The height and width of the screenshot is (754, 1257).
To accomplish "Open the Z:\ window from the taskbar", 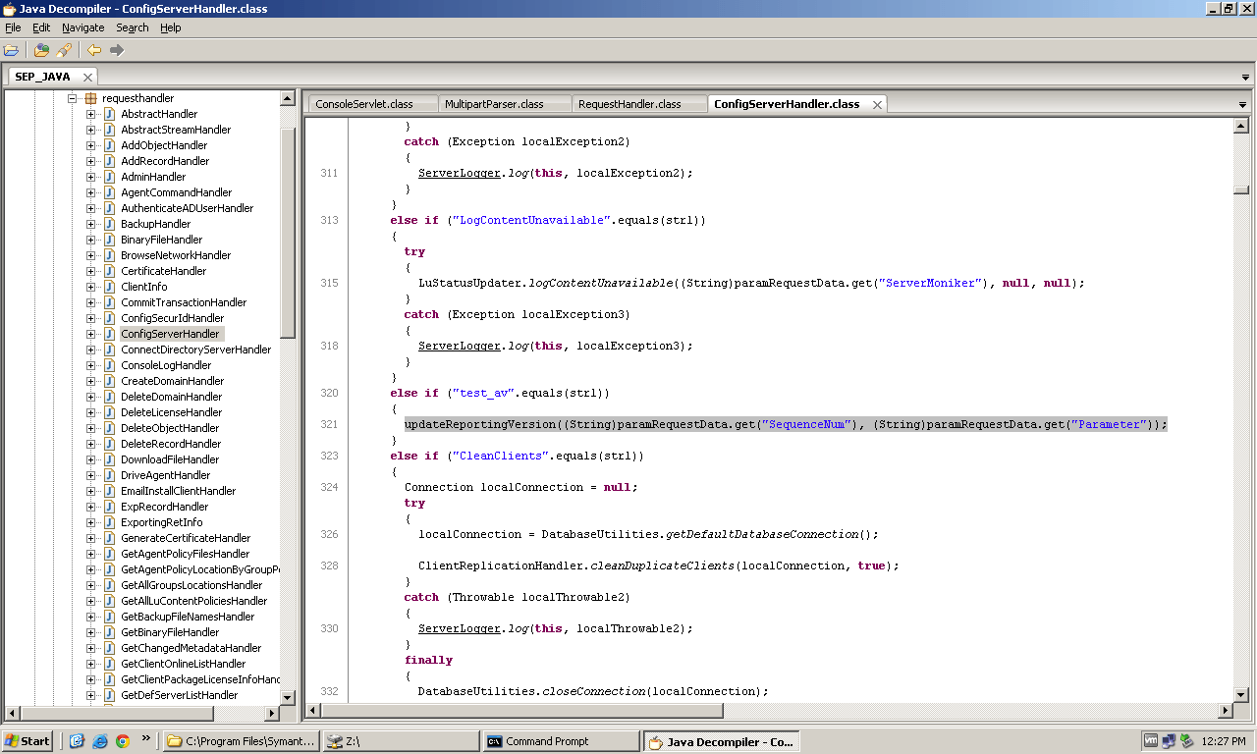I will click(x=401, y=741).
